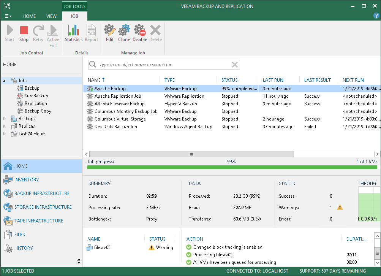The image size is (381, 276).
Task: Switch to the HOME ribbon tab
Action: tap(29, 16)
